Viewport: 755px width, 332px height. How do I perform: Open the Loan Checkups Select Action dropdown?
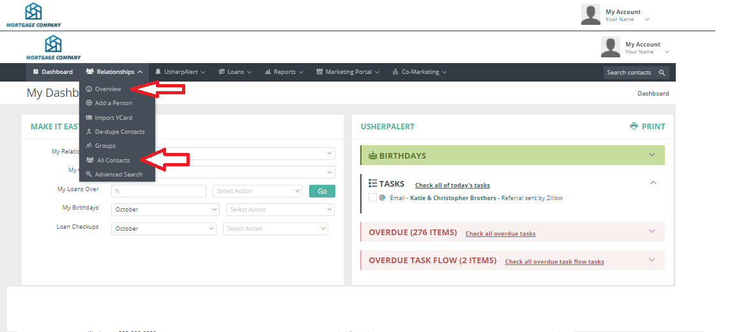click(x=275, y=228)
